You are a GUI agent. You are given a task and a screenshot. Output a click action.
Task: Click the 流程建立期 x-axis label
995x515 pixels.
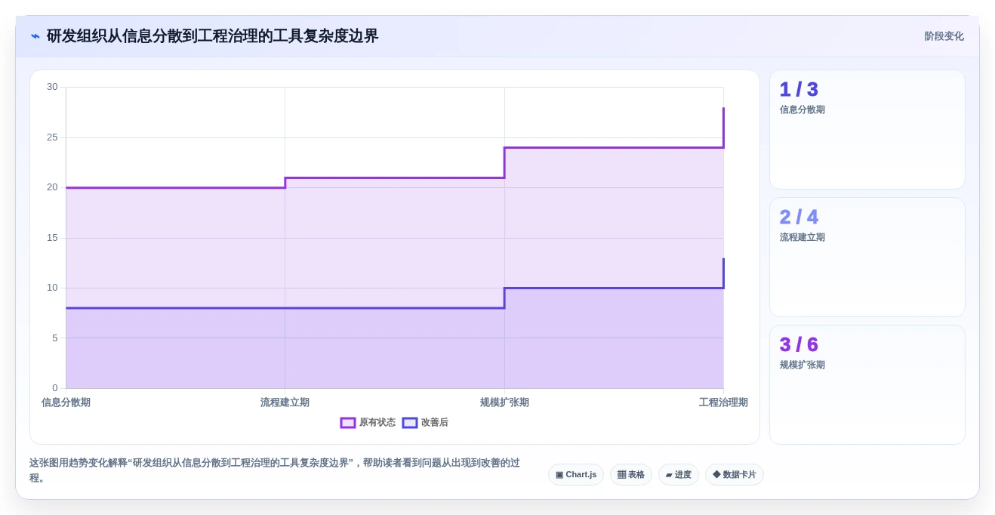pyautogui.click(x=285, y=402)
